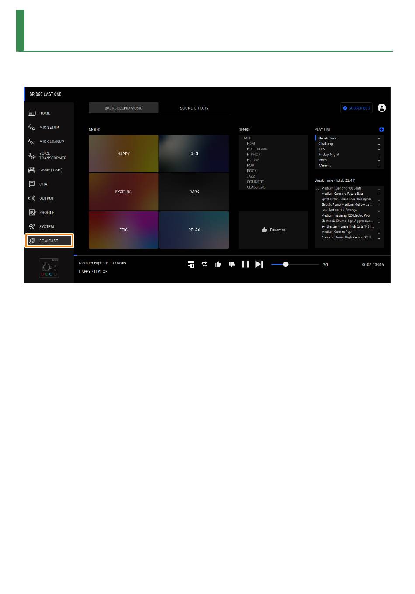Select BGM CAST in the sidebar

pyautogui.click(x=49, y=241)
